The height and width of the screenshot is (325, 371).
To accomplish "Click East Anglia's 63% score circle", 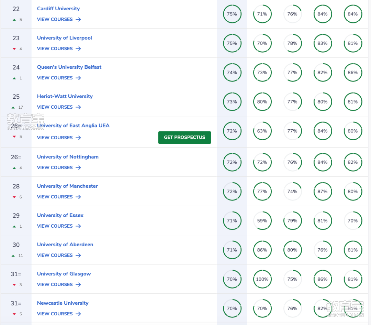I will 262,131.
